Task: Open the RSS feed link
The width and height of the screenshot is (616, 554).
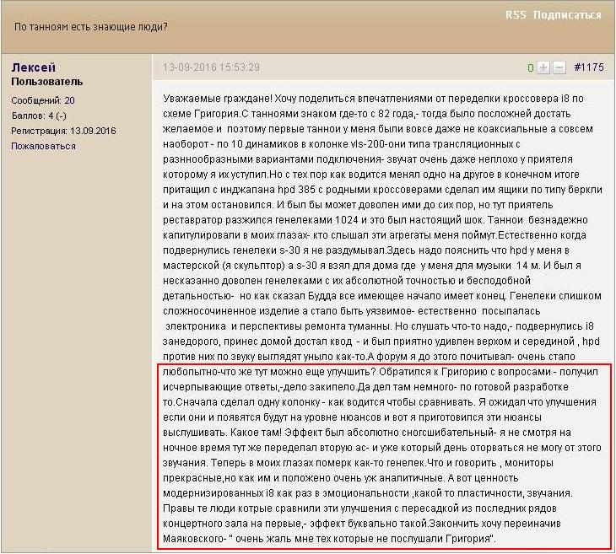Action: [x=516, y=15]
